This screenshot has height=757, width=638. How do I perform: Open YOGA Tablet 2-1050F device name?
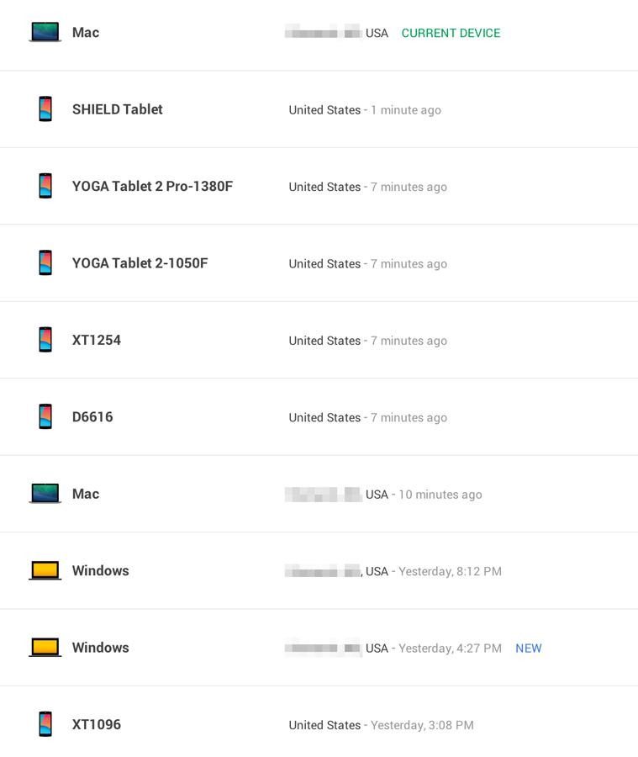pos(140,263)
